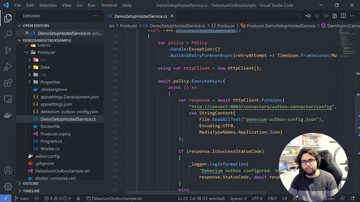Close the DemoSetupHostedService.cs editor tab
The width and height of the screenshot is (360, 202).
tap(172, 16)
